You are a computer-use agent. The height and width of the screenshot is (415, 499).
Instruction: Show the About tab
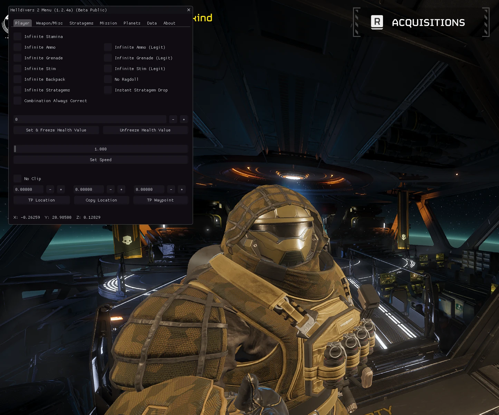tap(169, 23)
